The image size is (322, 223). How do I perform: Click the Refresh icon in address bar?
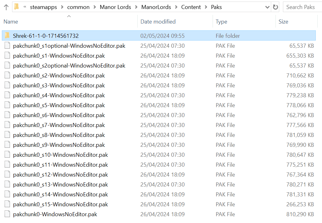tap(276, 7)
